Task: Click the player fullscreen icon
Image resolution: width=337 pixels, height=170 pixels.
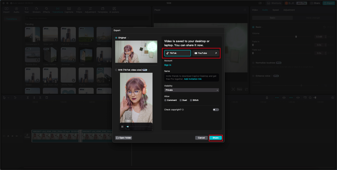Action: [x=246, y=89]
